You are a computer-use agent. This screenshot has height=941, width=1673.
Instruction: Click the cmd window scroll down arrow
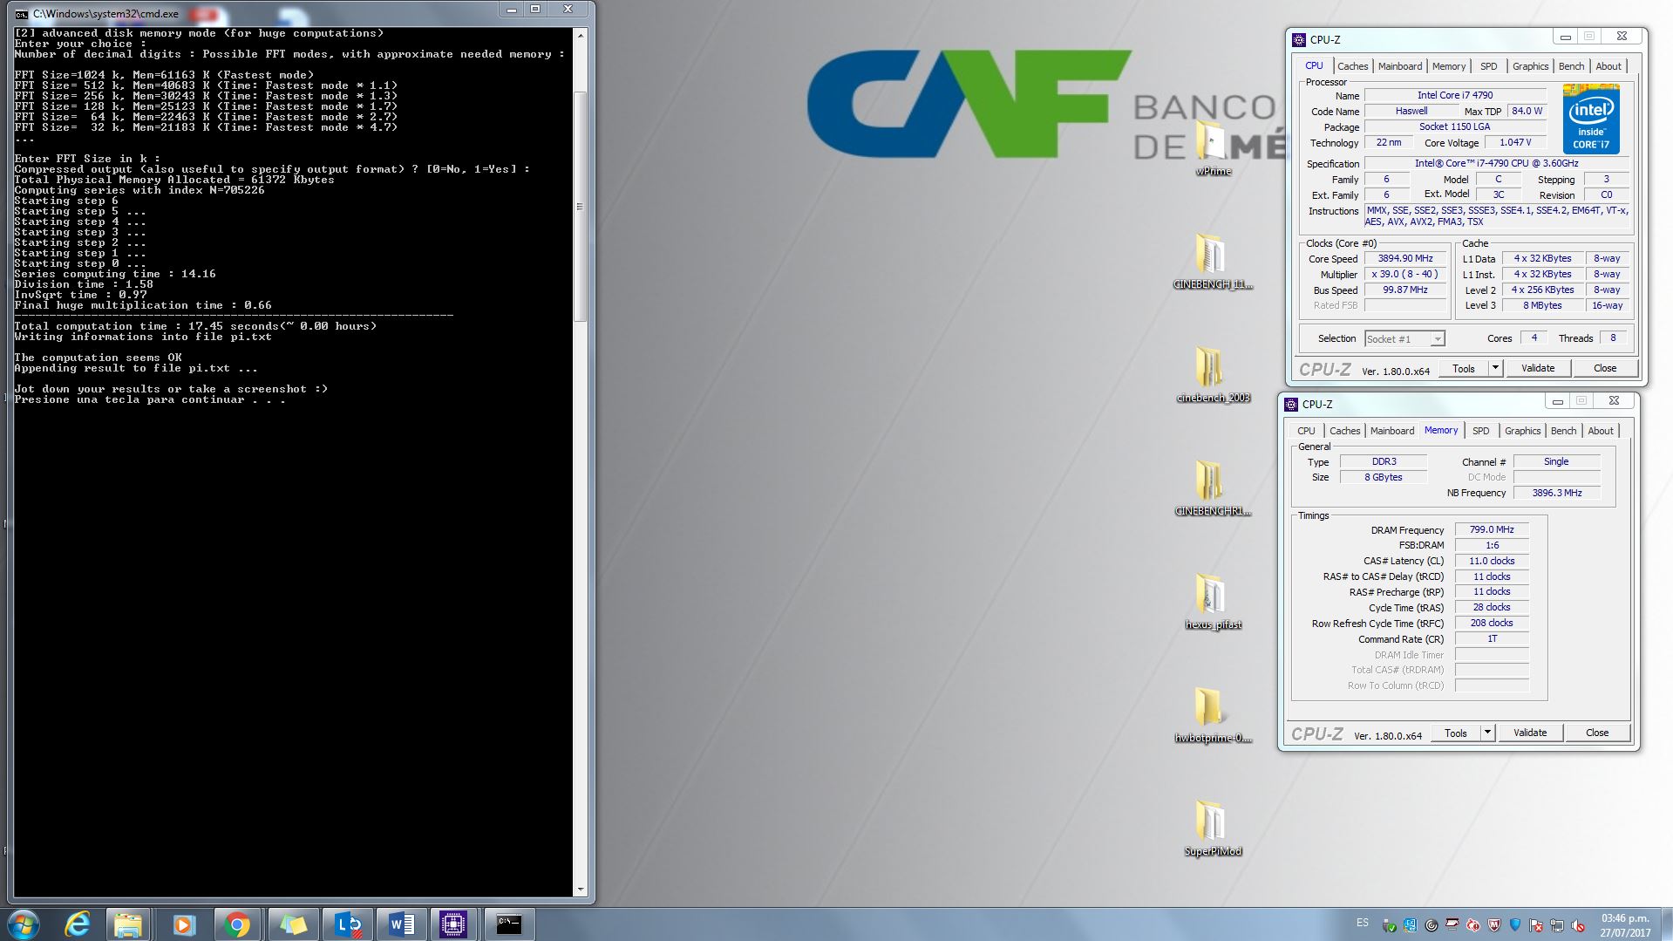[x=581, y=890]
